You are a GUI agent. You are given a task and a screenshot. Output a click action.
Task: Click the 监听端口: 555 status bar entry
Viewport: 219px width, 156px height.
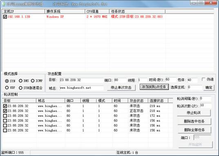[x=13, y=152]
